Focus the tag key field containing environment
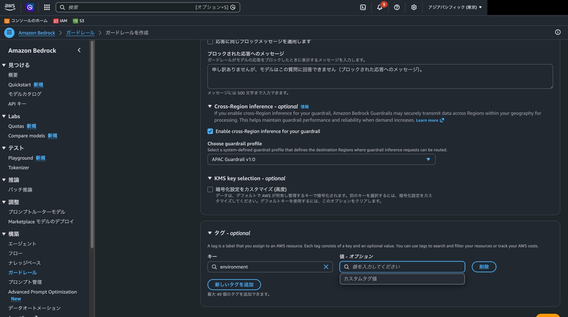This screenshot has width=568, height=317. (x=270, y=267)
